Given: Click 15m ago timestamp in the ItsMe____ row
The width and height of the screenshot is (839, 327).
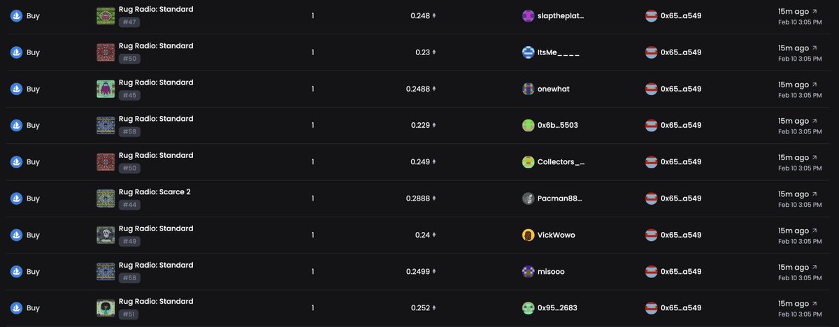Looking at the screenshot, I should 794,48.
